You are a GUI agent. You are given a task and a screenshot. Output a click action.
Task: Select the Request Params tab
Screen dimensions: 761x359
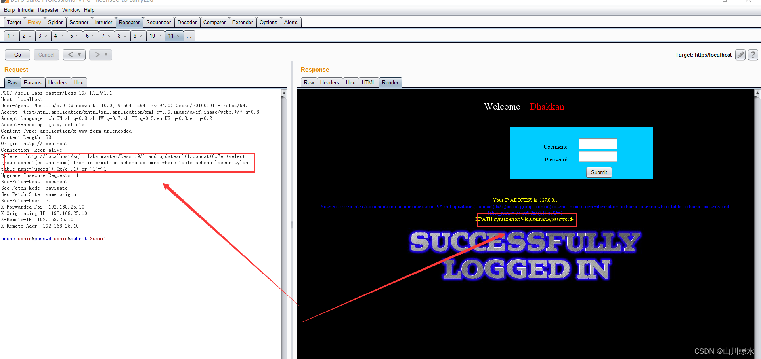[33, 82]
